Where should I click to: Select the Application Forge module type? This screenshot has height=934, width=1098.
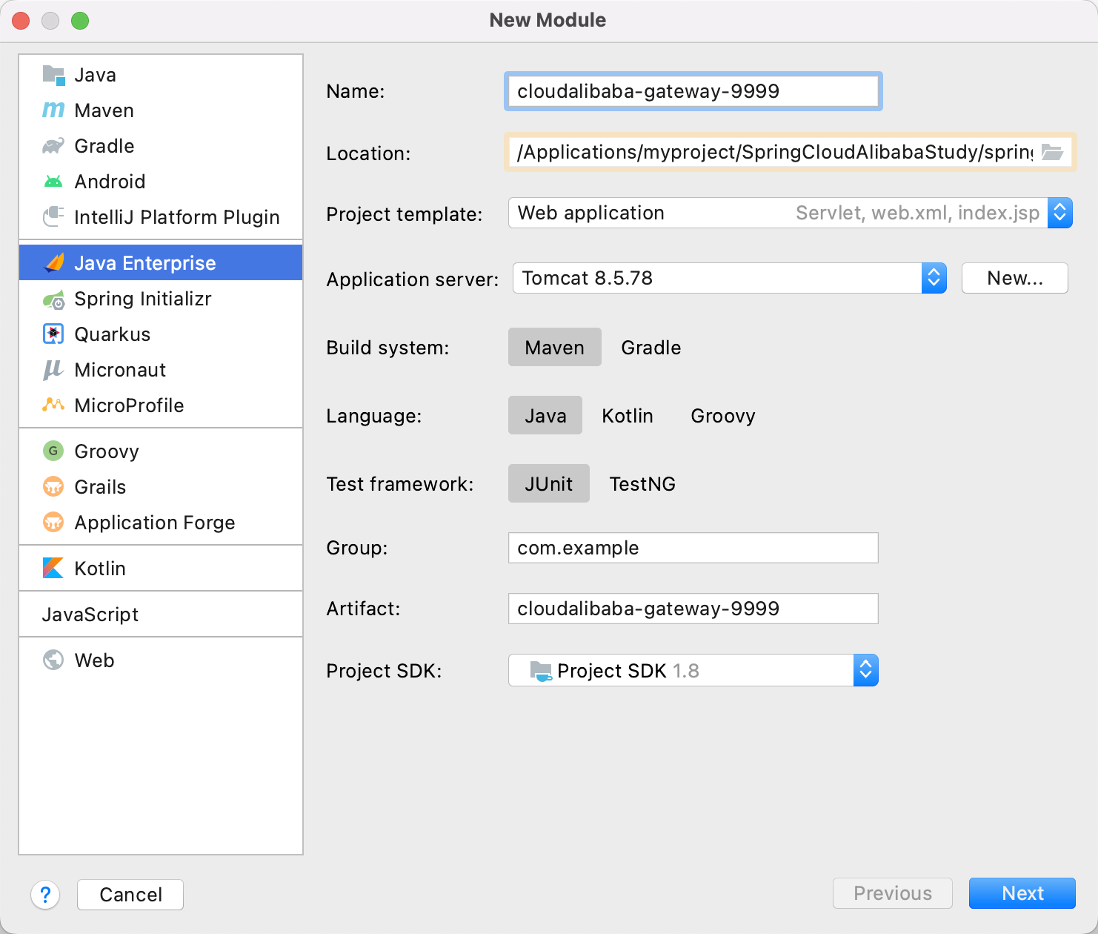pyautogui.click(x=161, y=523)
